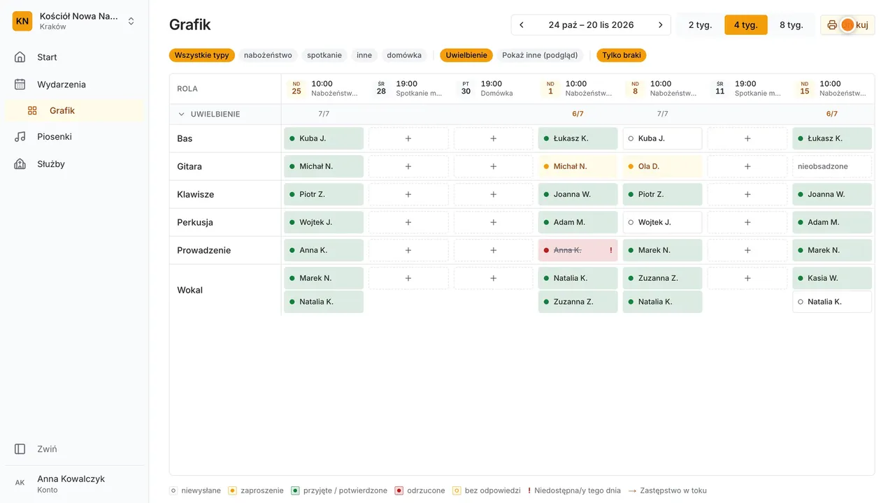Click the printer icon in the header
Viewport: 895px width, 503px height.
(x=832, y=25)
